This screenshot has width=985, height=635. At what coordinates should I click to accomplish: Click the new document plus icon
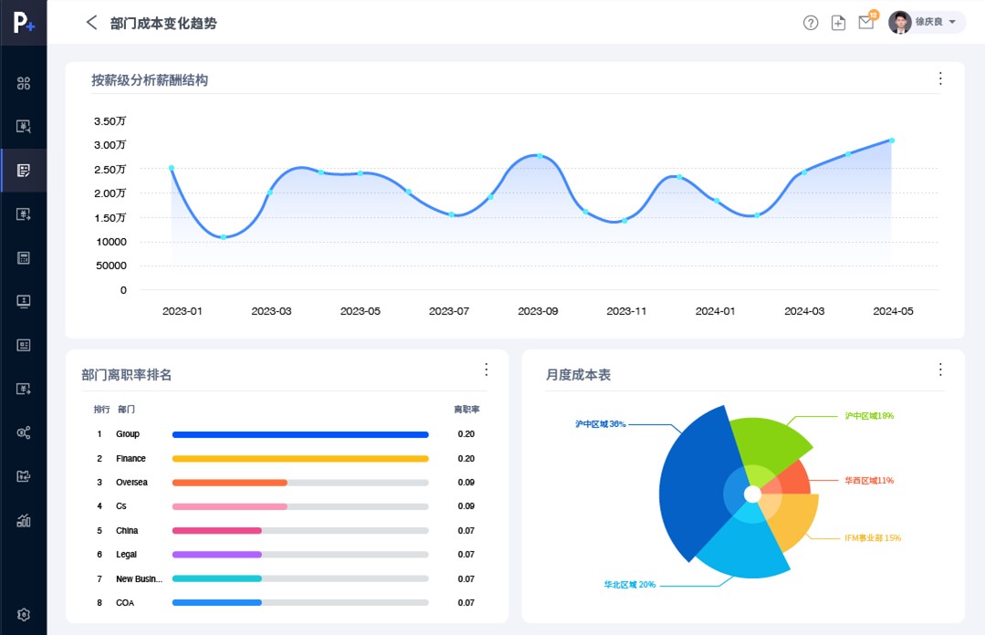[x=838, y=23]
